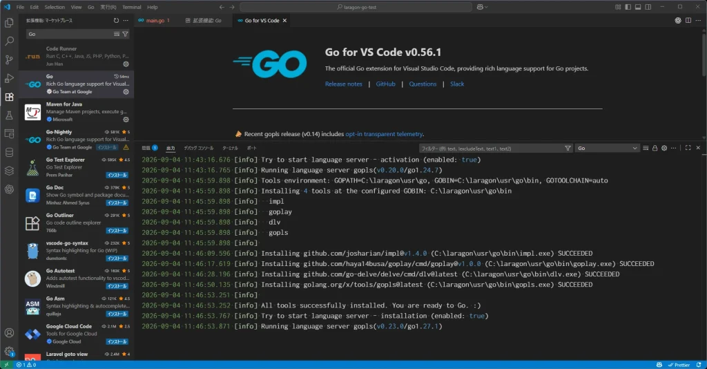
Task: Select Go output channel dropdown
Action: (608, 148)
